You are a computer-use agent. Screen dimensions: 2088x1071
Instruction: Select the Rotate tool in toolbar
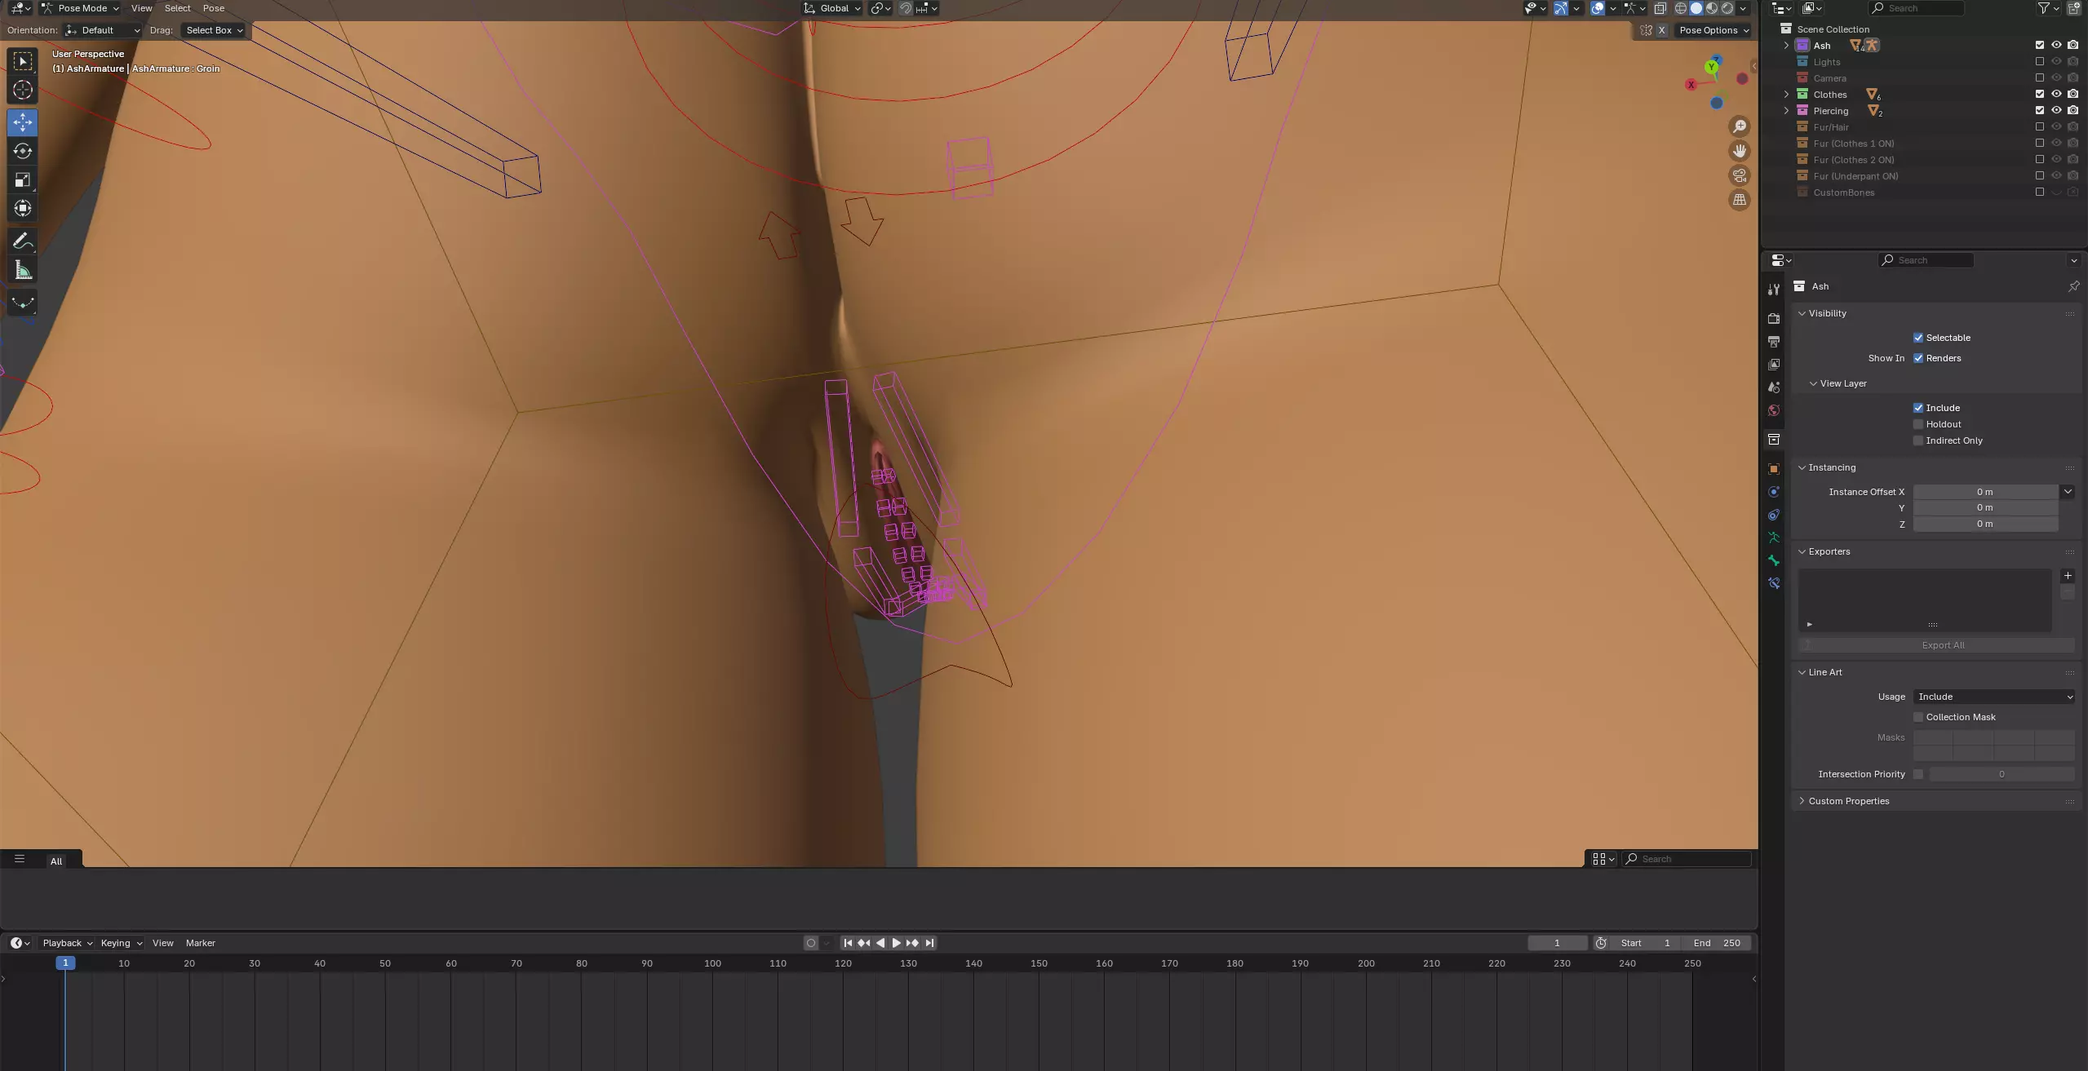point(23,152)
